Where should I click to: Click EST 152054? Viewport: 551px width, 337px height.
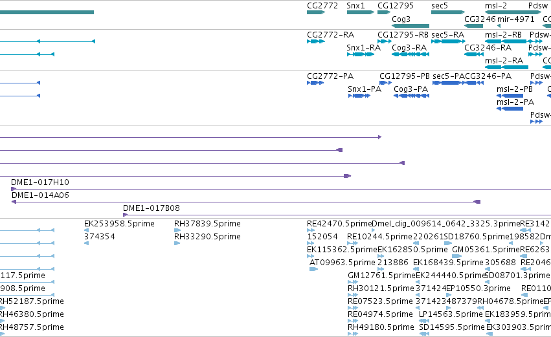[x=311, y=243]
